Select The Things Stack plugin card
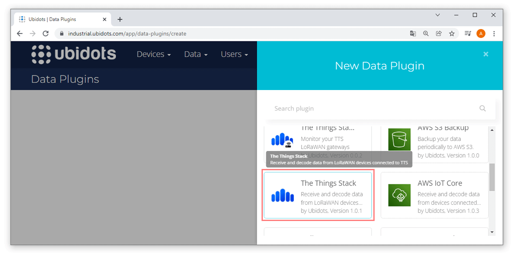 [318, 195]
